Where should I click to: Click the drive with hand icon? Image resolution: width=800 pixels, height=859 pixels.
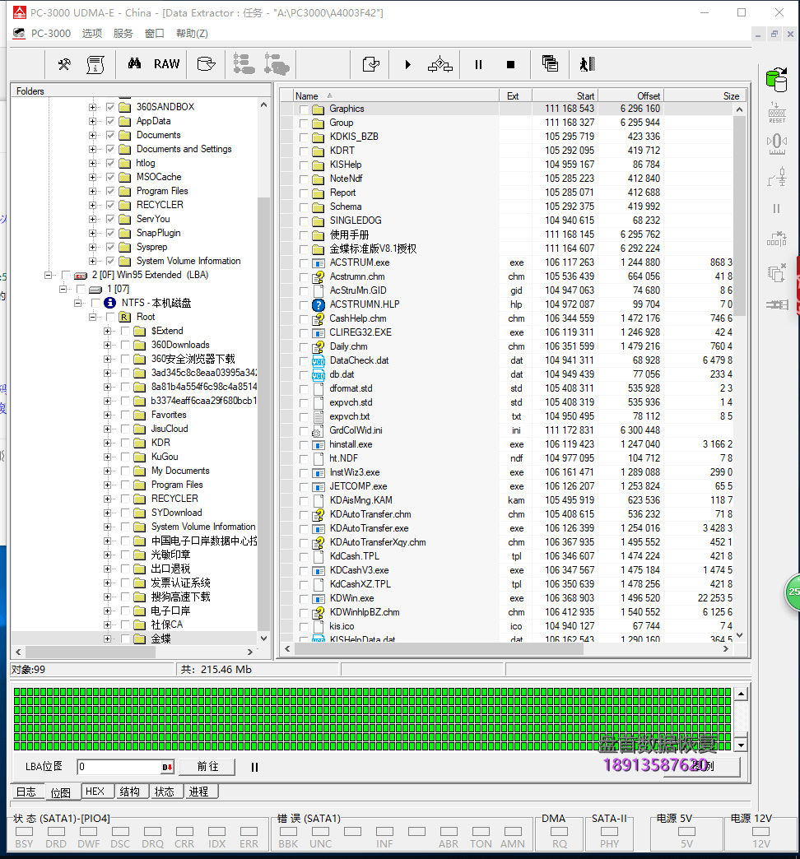(x=206, y=64)
